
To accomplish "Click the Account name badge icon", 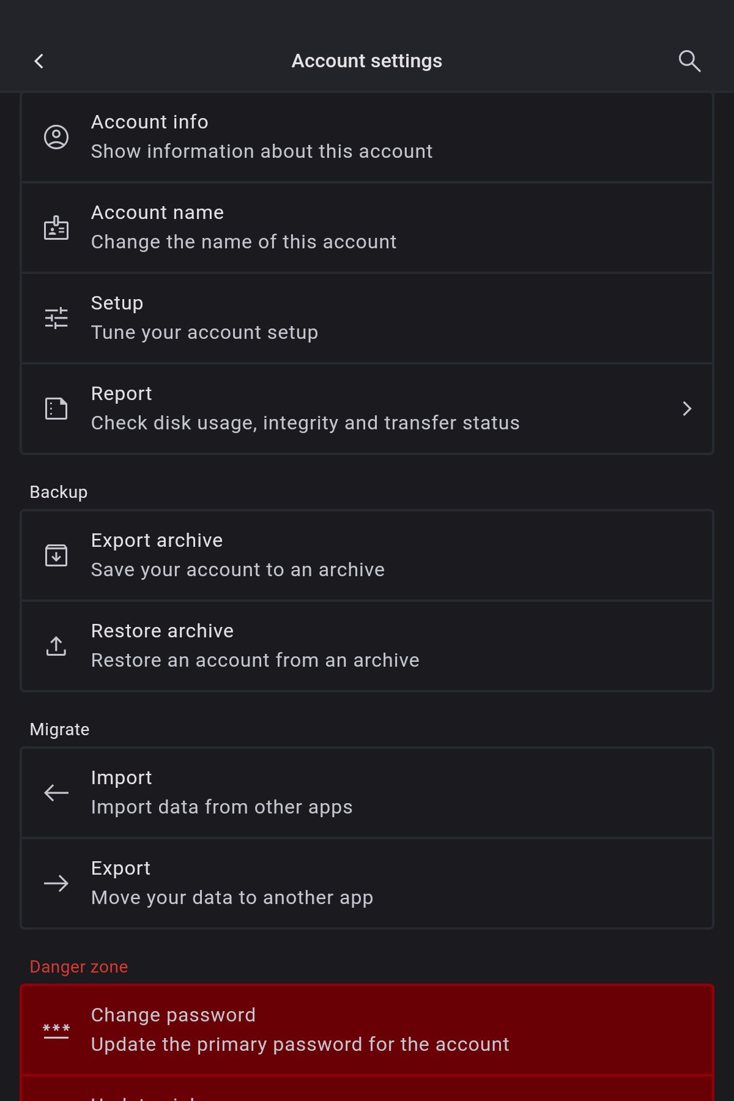I will click(x=56, y=228).
